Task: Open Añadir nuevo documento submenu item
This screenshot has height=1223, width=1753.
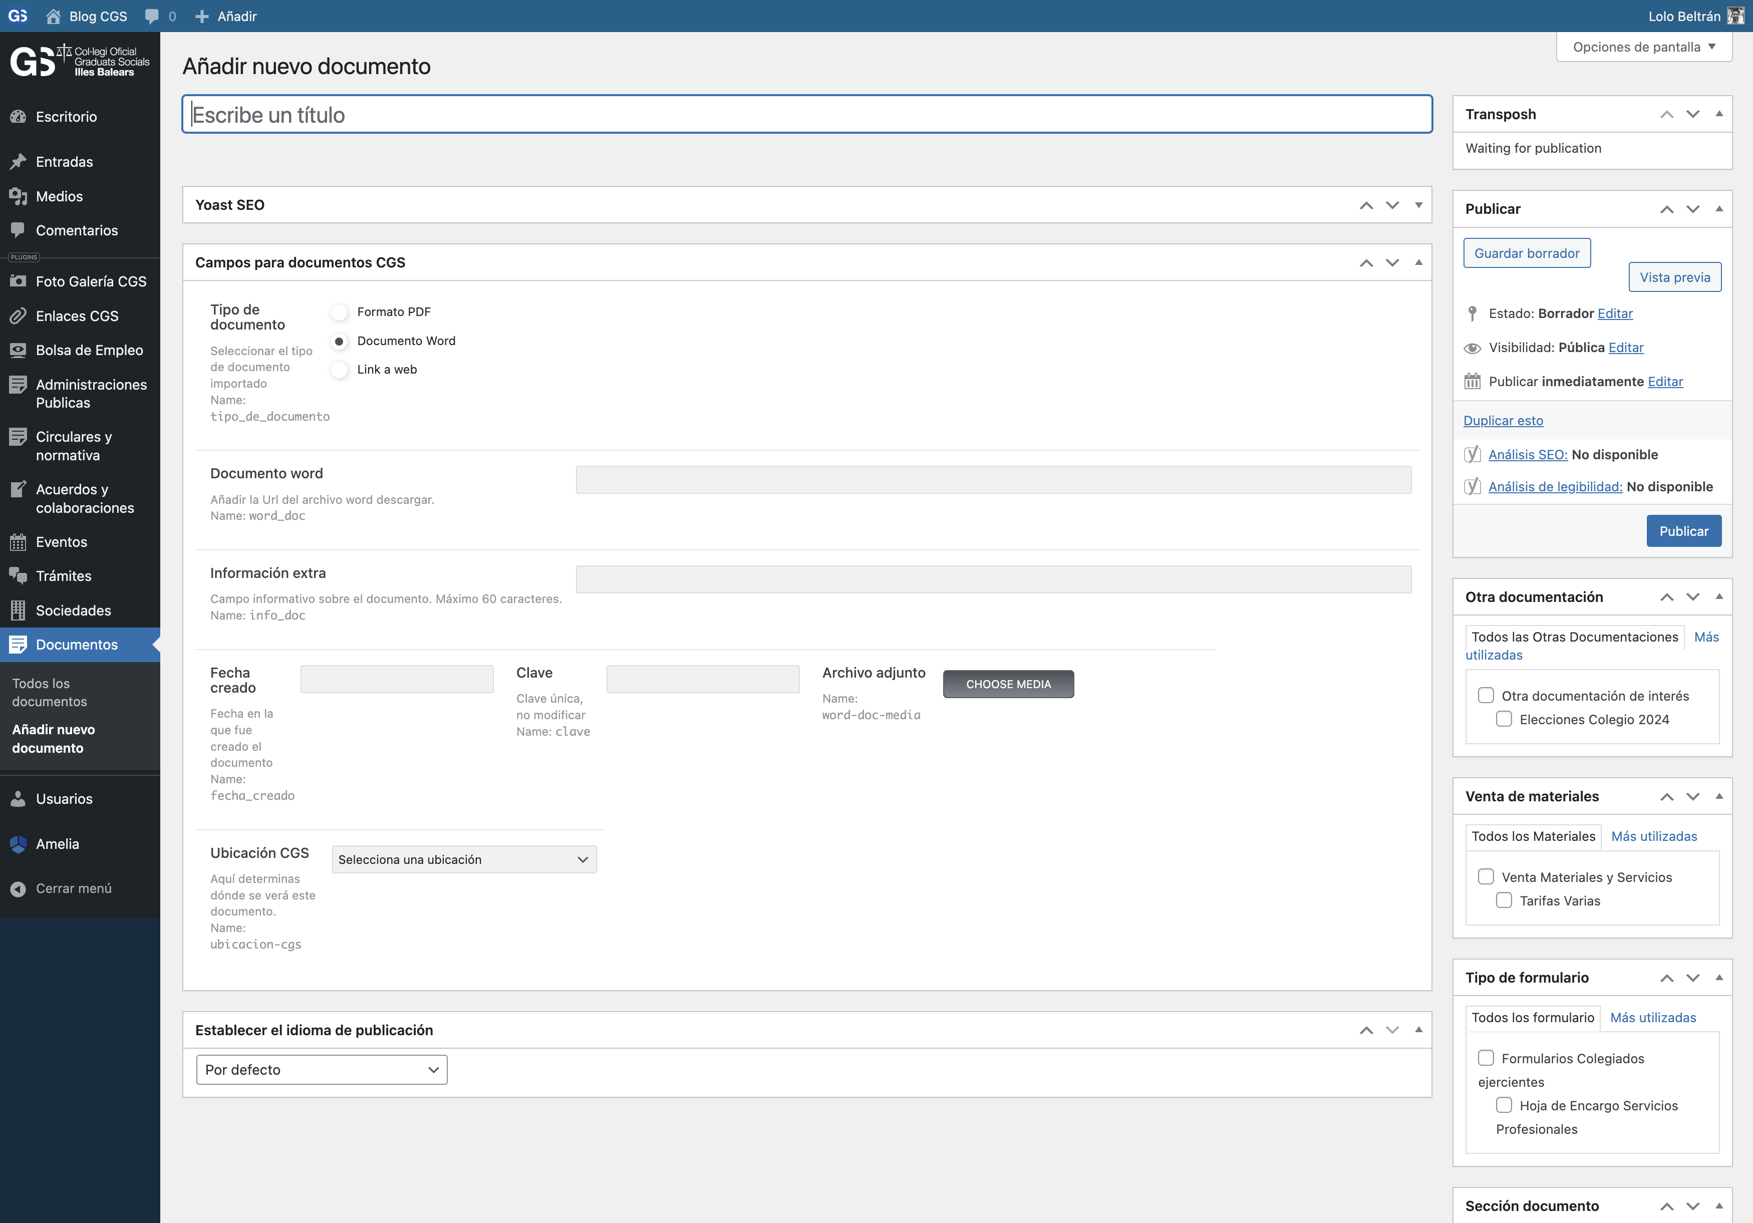Action: click(54, 739)
